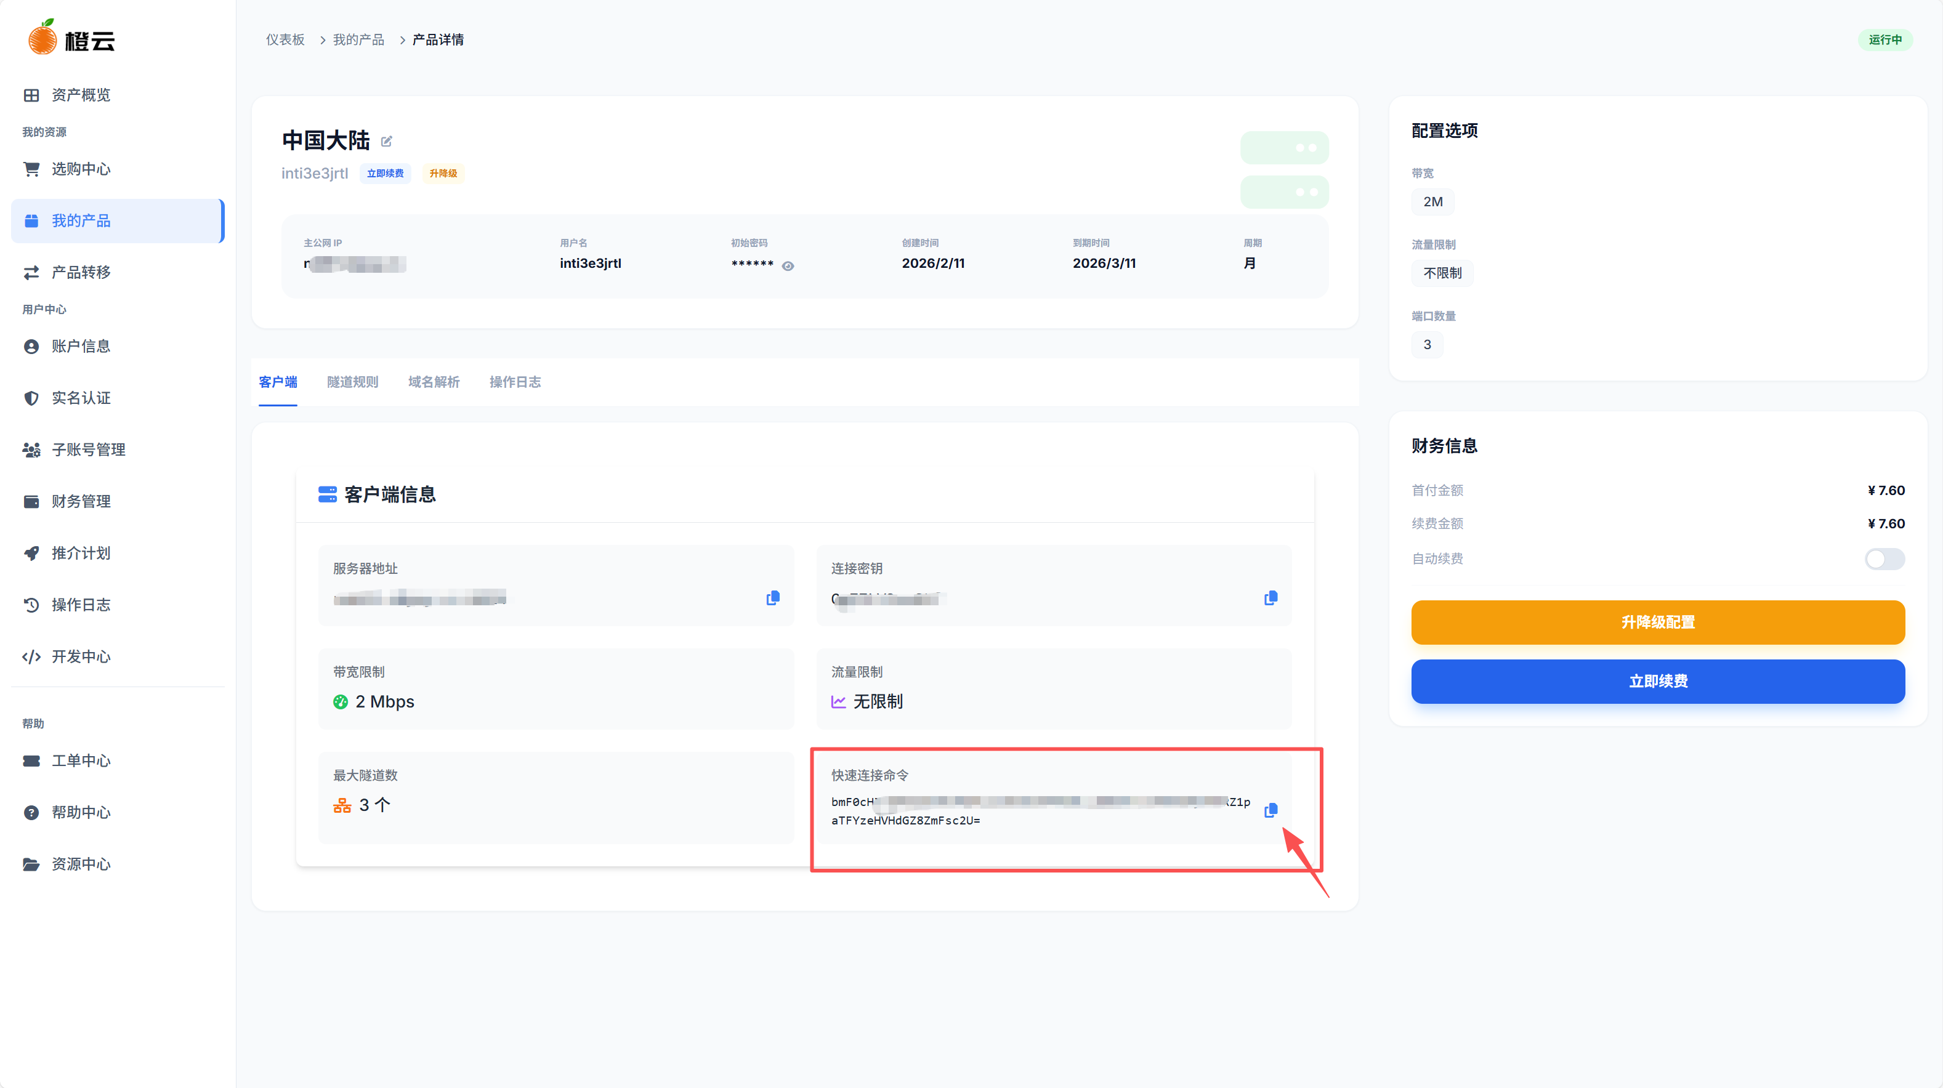Viewport: 1943px width, 1088px height.
Task: Copy the quick connect command
Action: (1270, 810)
